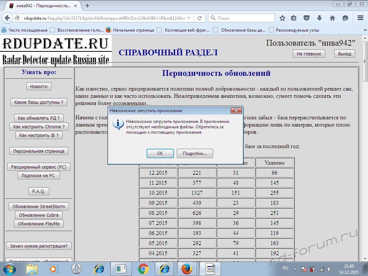This screenshot has height=276, width=368.
Task: Open Opera browser from taskbar
Action: (x=77, y=269)
